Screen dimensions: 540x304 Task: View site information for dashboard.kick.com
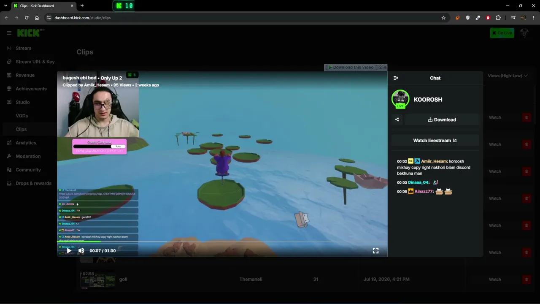tap(49, 18)
